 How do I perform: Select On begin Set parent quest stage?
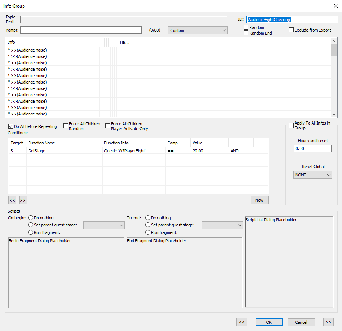click(x=30, y=225)
